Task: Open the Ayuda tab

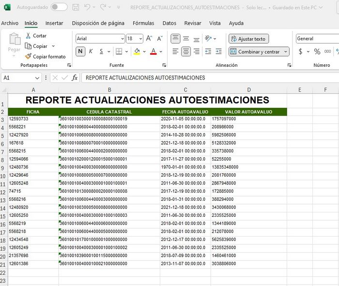Action: (x=236, y=23)
